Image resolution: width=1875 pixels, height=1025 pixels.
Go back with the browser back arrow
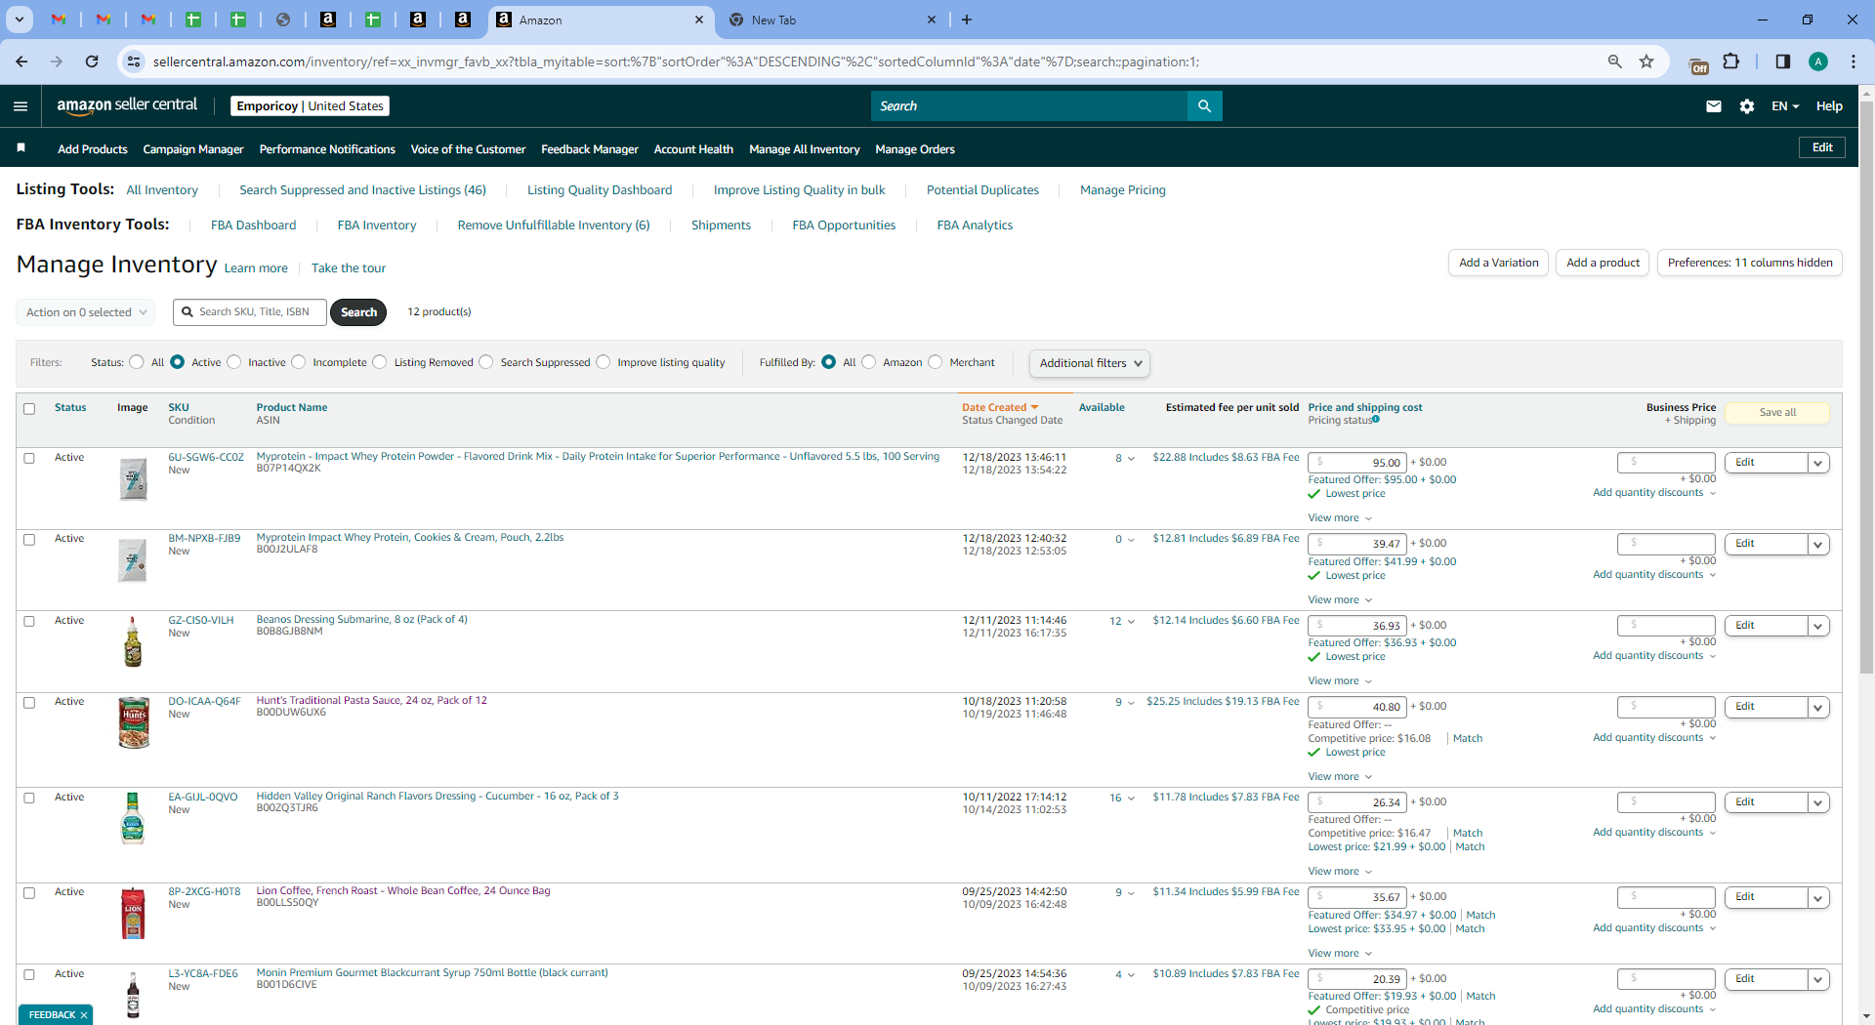tap(21, 61)
